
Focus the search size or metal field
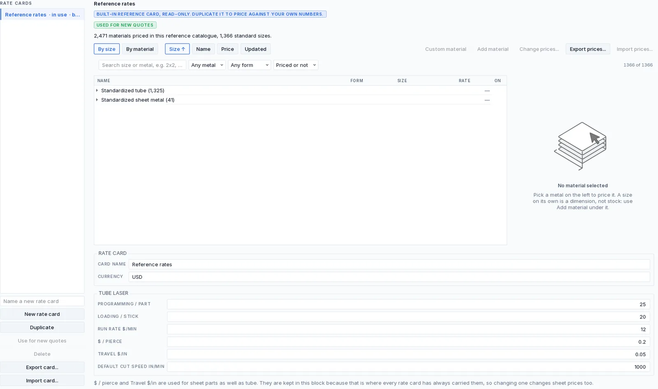142,65
